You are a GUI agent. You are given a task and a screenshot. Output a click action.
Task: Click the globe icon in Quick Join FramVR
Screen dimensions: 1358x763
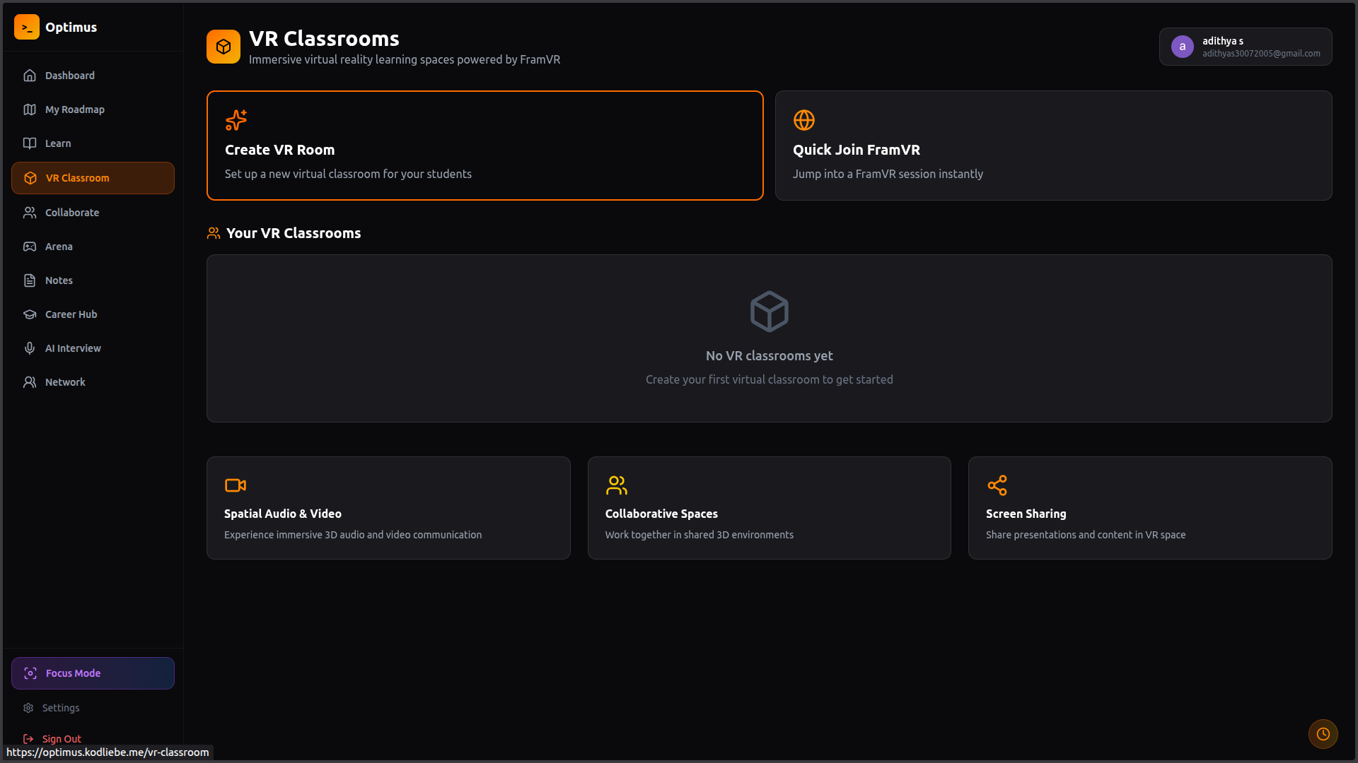pos(804,120)
